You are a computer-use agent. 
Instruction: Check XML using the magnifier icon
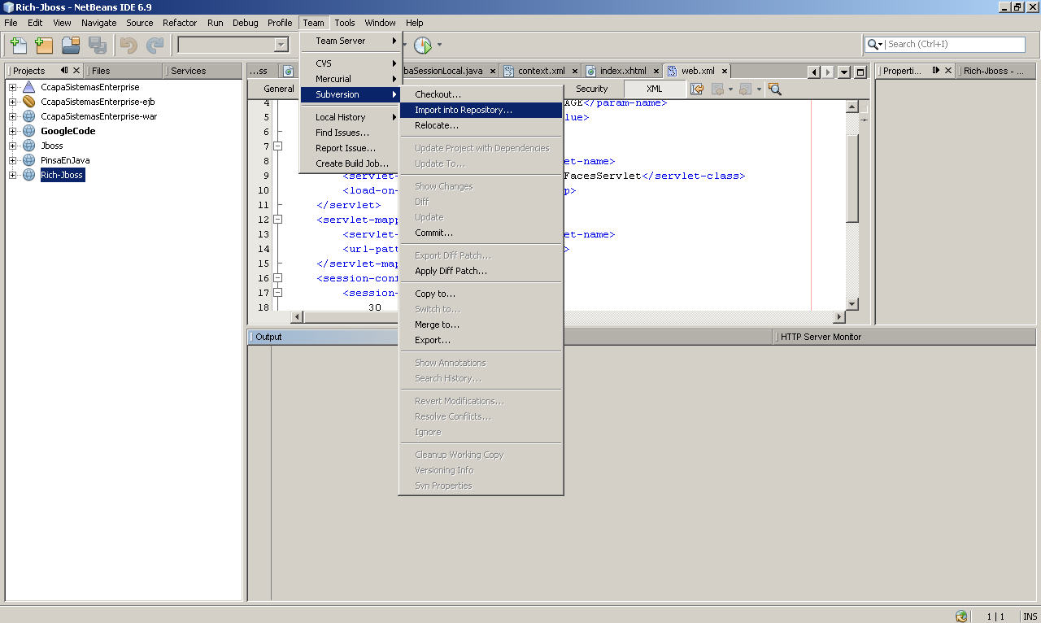pyautogui.click(x=773, y=89)
